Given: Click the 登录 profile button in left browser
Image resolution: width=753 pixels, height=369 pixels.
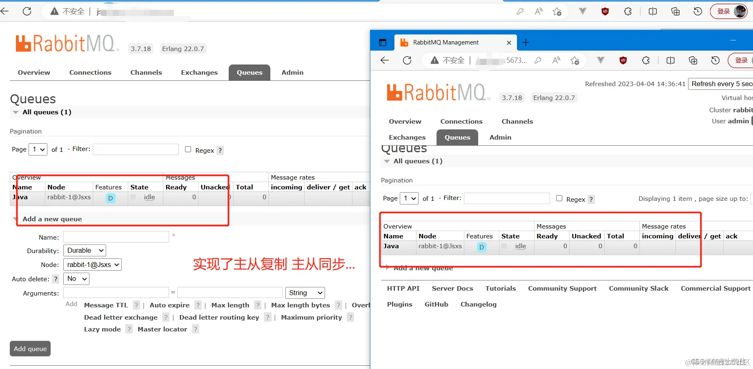Looking at the screenshot, I should [729, 11].
